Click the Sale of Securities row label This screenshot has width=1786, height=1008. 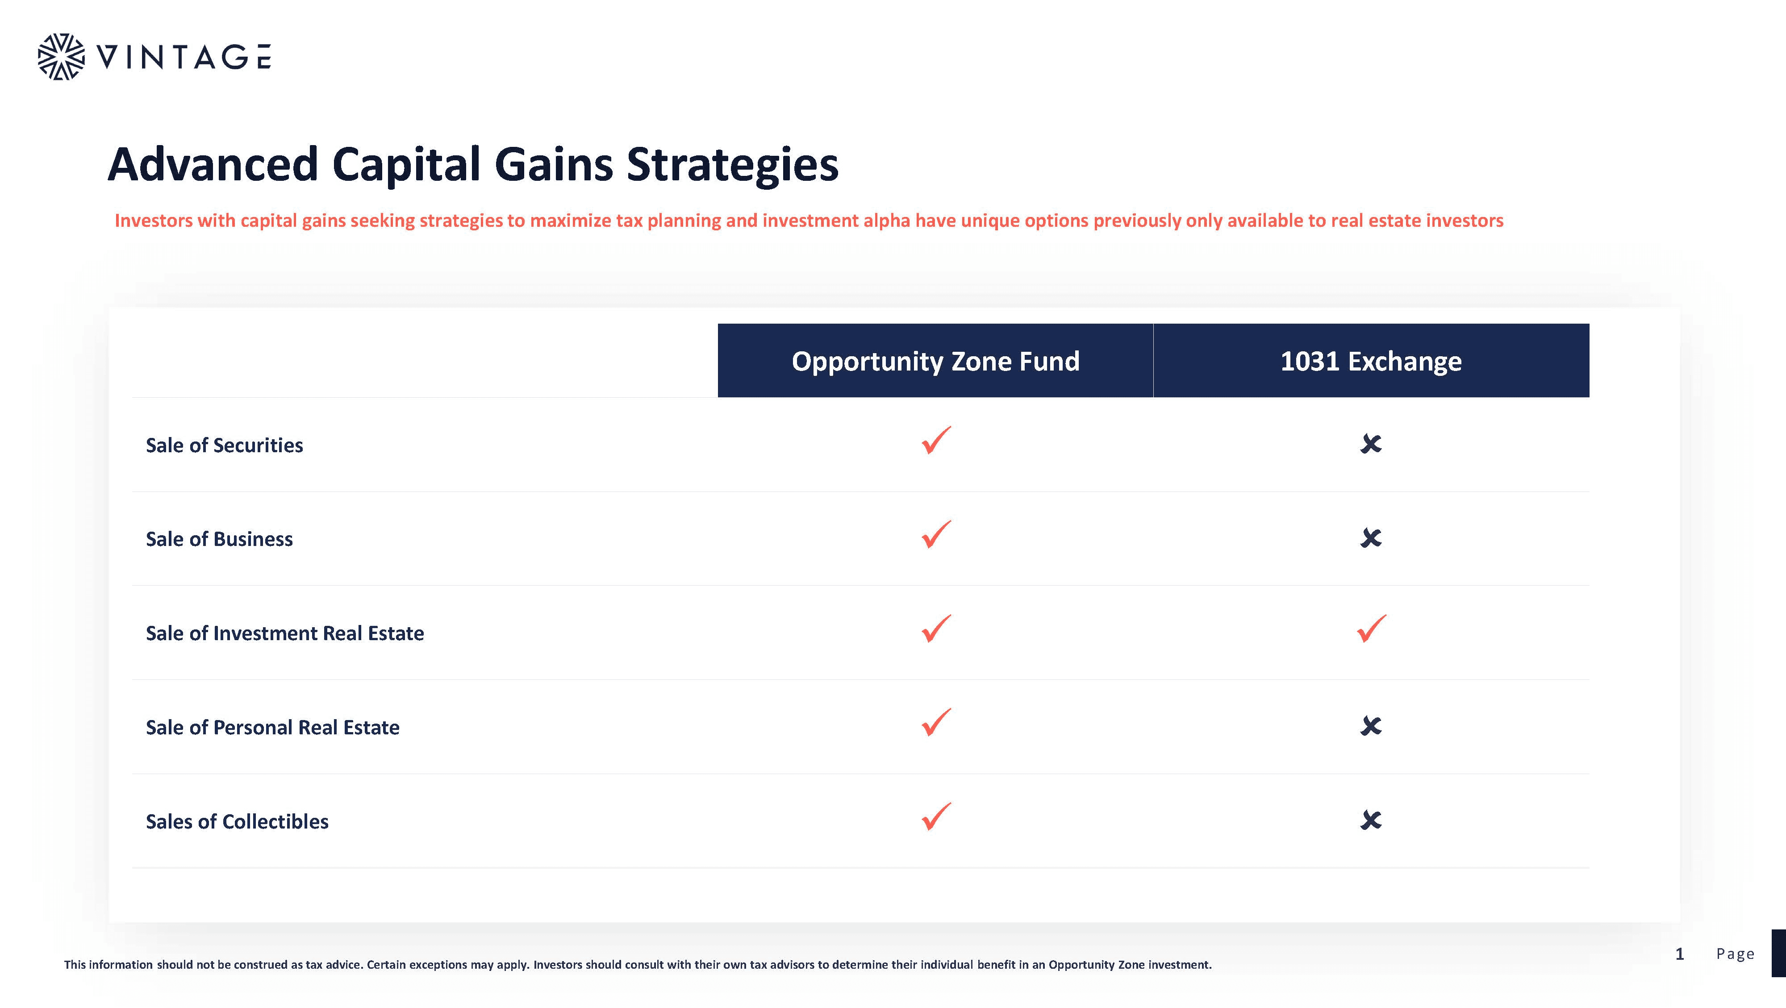pos(224,445)
